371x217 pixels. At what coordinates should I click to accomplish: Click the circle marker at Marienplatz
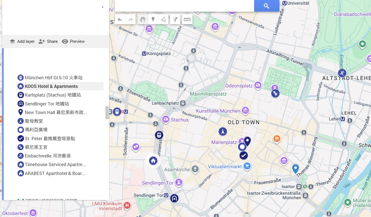click(x=242, y=147)
